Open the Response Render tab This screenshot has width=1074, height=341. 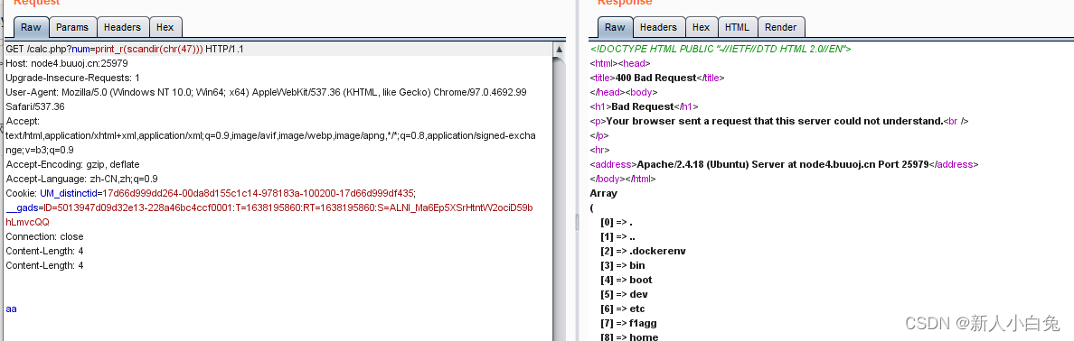(781, 27)
